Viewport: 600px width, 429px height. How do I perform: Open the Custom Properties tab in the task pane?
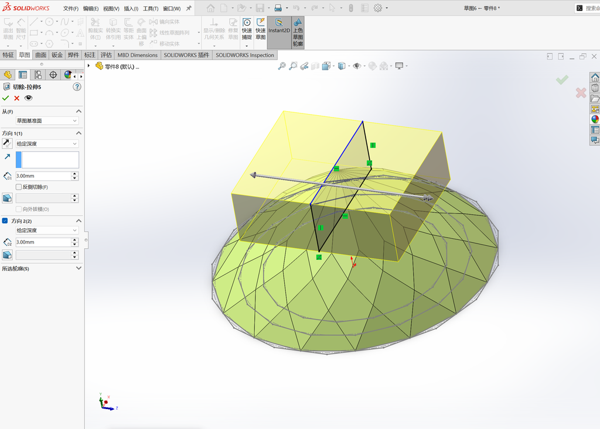595,130
